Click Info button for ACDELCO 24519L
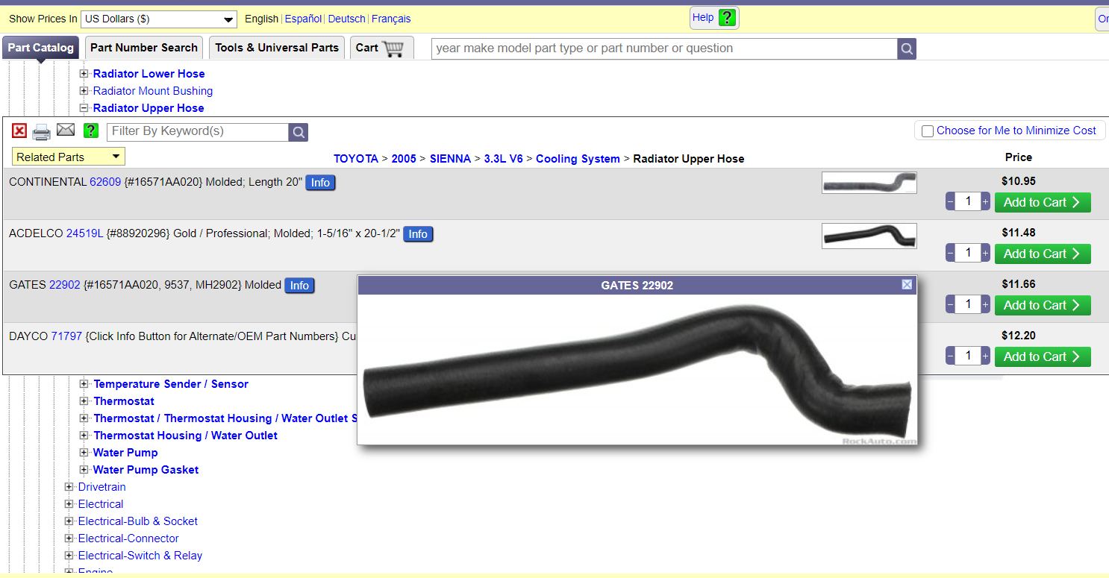Image resolution: width=1109 pixels, height=578 pixels. [x=418, y=234]
